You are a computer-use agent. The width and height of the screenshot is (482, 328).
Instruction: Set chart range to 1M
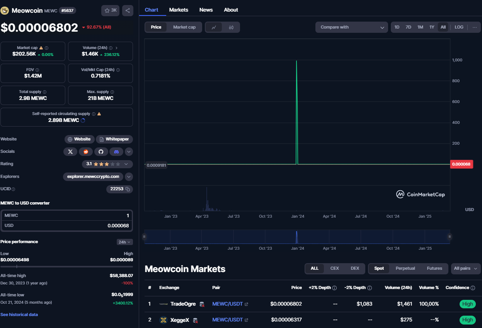[x=420, y=27]
